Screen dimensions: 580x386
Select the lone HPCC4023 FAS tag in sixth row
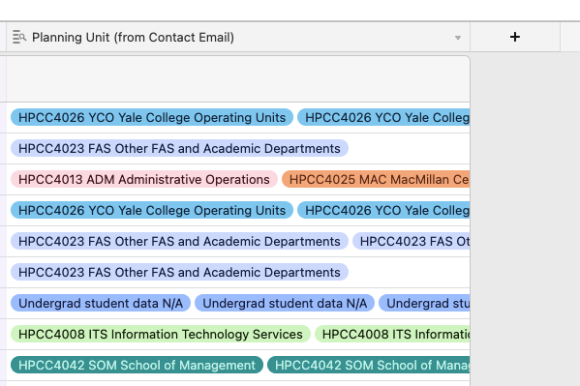tap(179, 273)
